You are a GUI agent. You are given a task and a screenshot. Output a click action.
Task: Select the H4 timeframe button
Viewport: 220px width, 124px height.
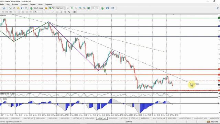(x=19, y=12)
